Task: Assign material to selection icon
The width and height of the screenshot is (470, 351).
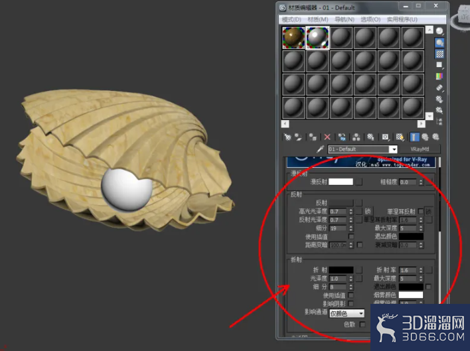Action: [x=313, y=137]
